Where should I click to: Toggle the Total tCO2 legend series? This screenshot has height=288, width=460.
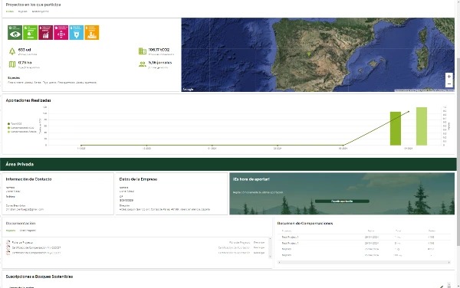[15, 123]
